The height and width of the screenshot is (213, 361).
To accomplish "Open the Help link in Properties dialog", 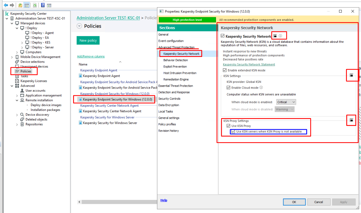I will (164, 200).
